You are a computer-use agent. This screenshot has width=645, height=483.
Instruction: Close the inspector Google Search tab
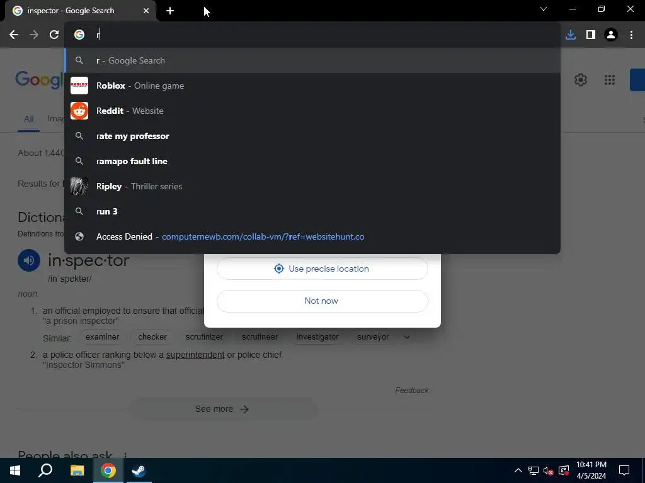coord(146,11)
